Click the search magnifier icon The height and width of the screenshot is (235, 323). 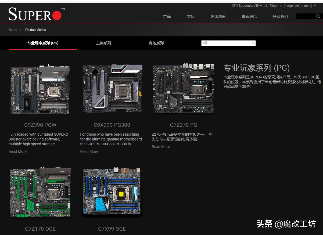pyautogui.click(x=318, y=16)
